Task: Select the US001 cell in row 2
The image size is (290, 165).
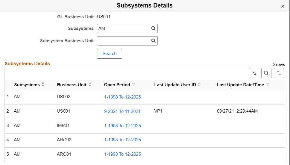Action: [x=64, y=111]
